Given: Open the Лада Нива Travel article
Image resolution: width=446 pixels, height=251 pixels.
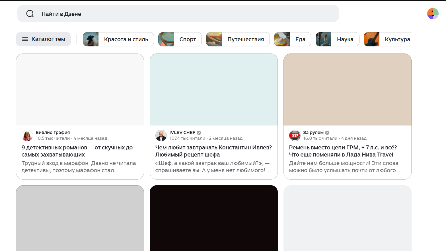Looking at the screenshot, I should click(x=343, y=151).
